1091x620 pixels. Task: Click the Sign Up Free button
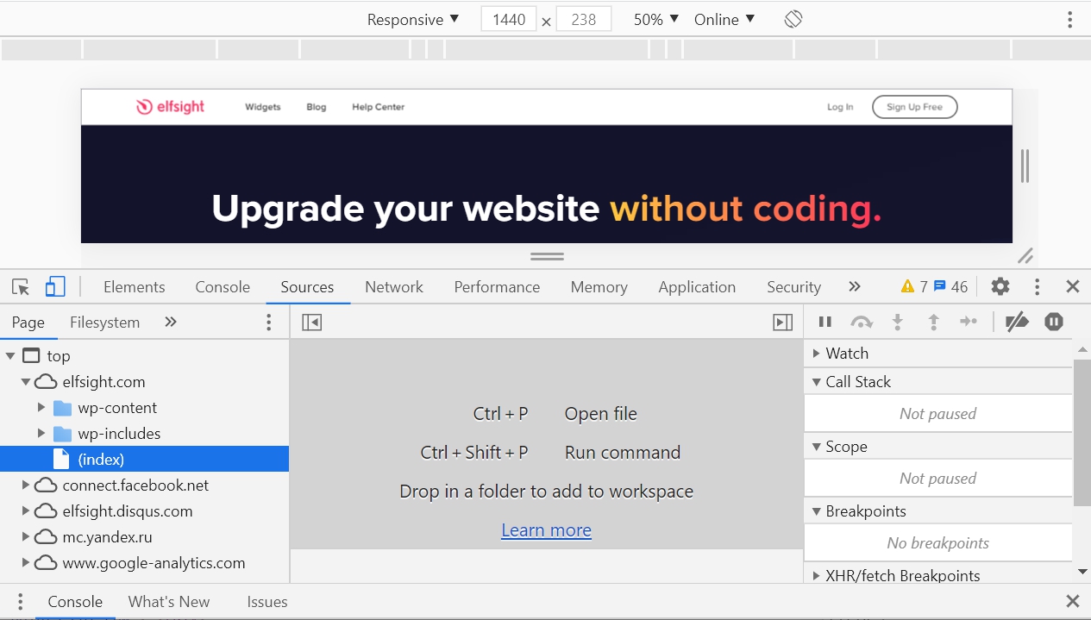(x=914, y=106)
